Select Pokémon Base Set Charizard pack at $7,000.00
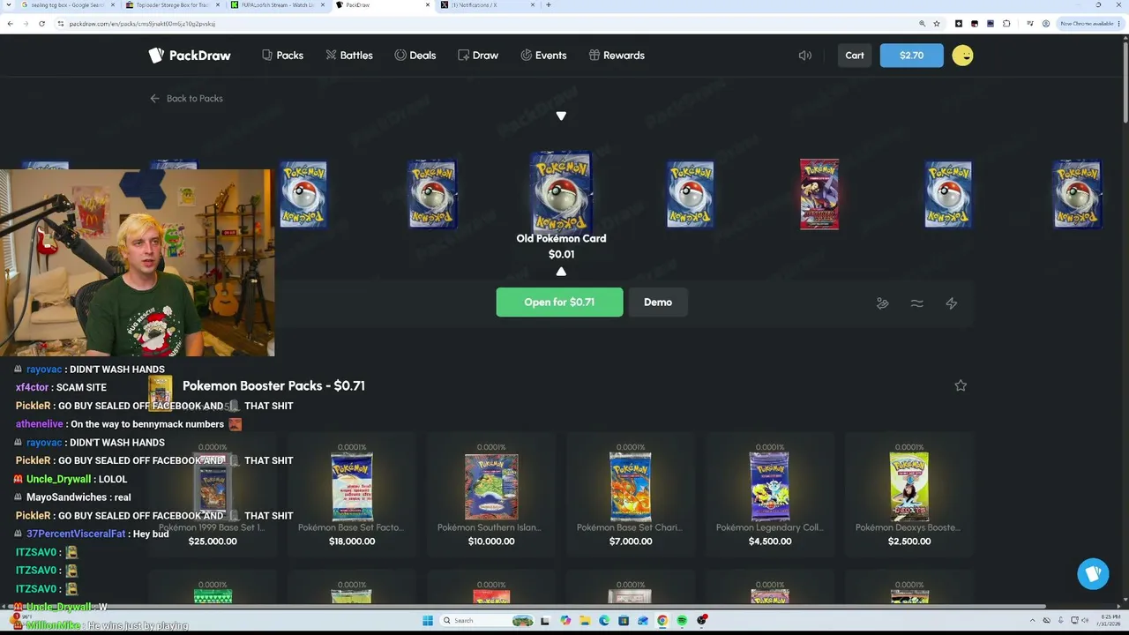 [x=631, y=494]
